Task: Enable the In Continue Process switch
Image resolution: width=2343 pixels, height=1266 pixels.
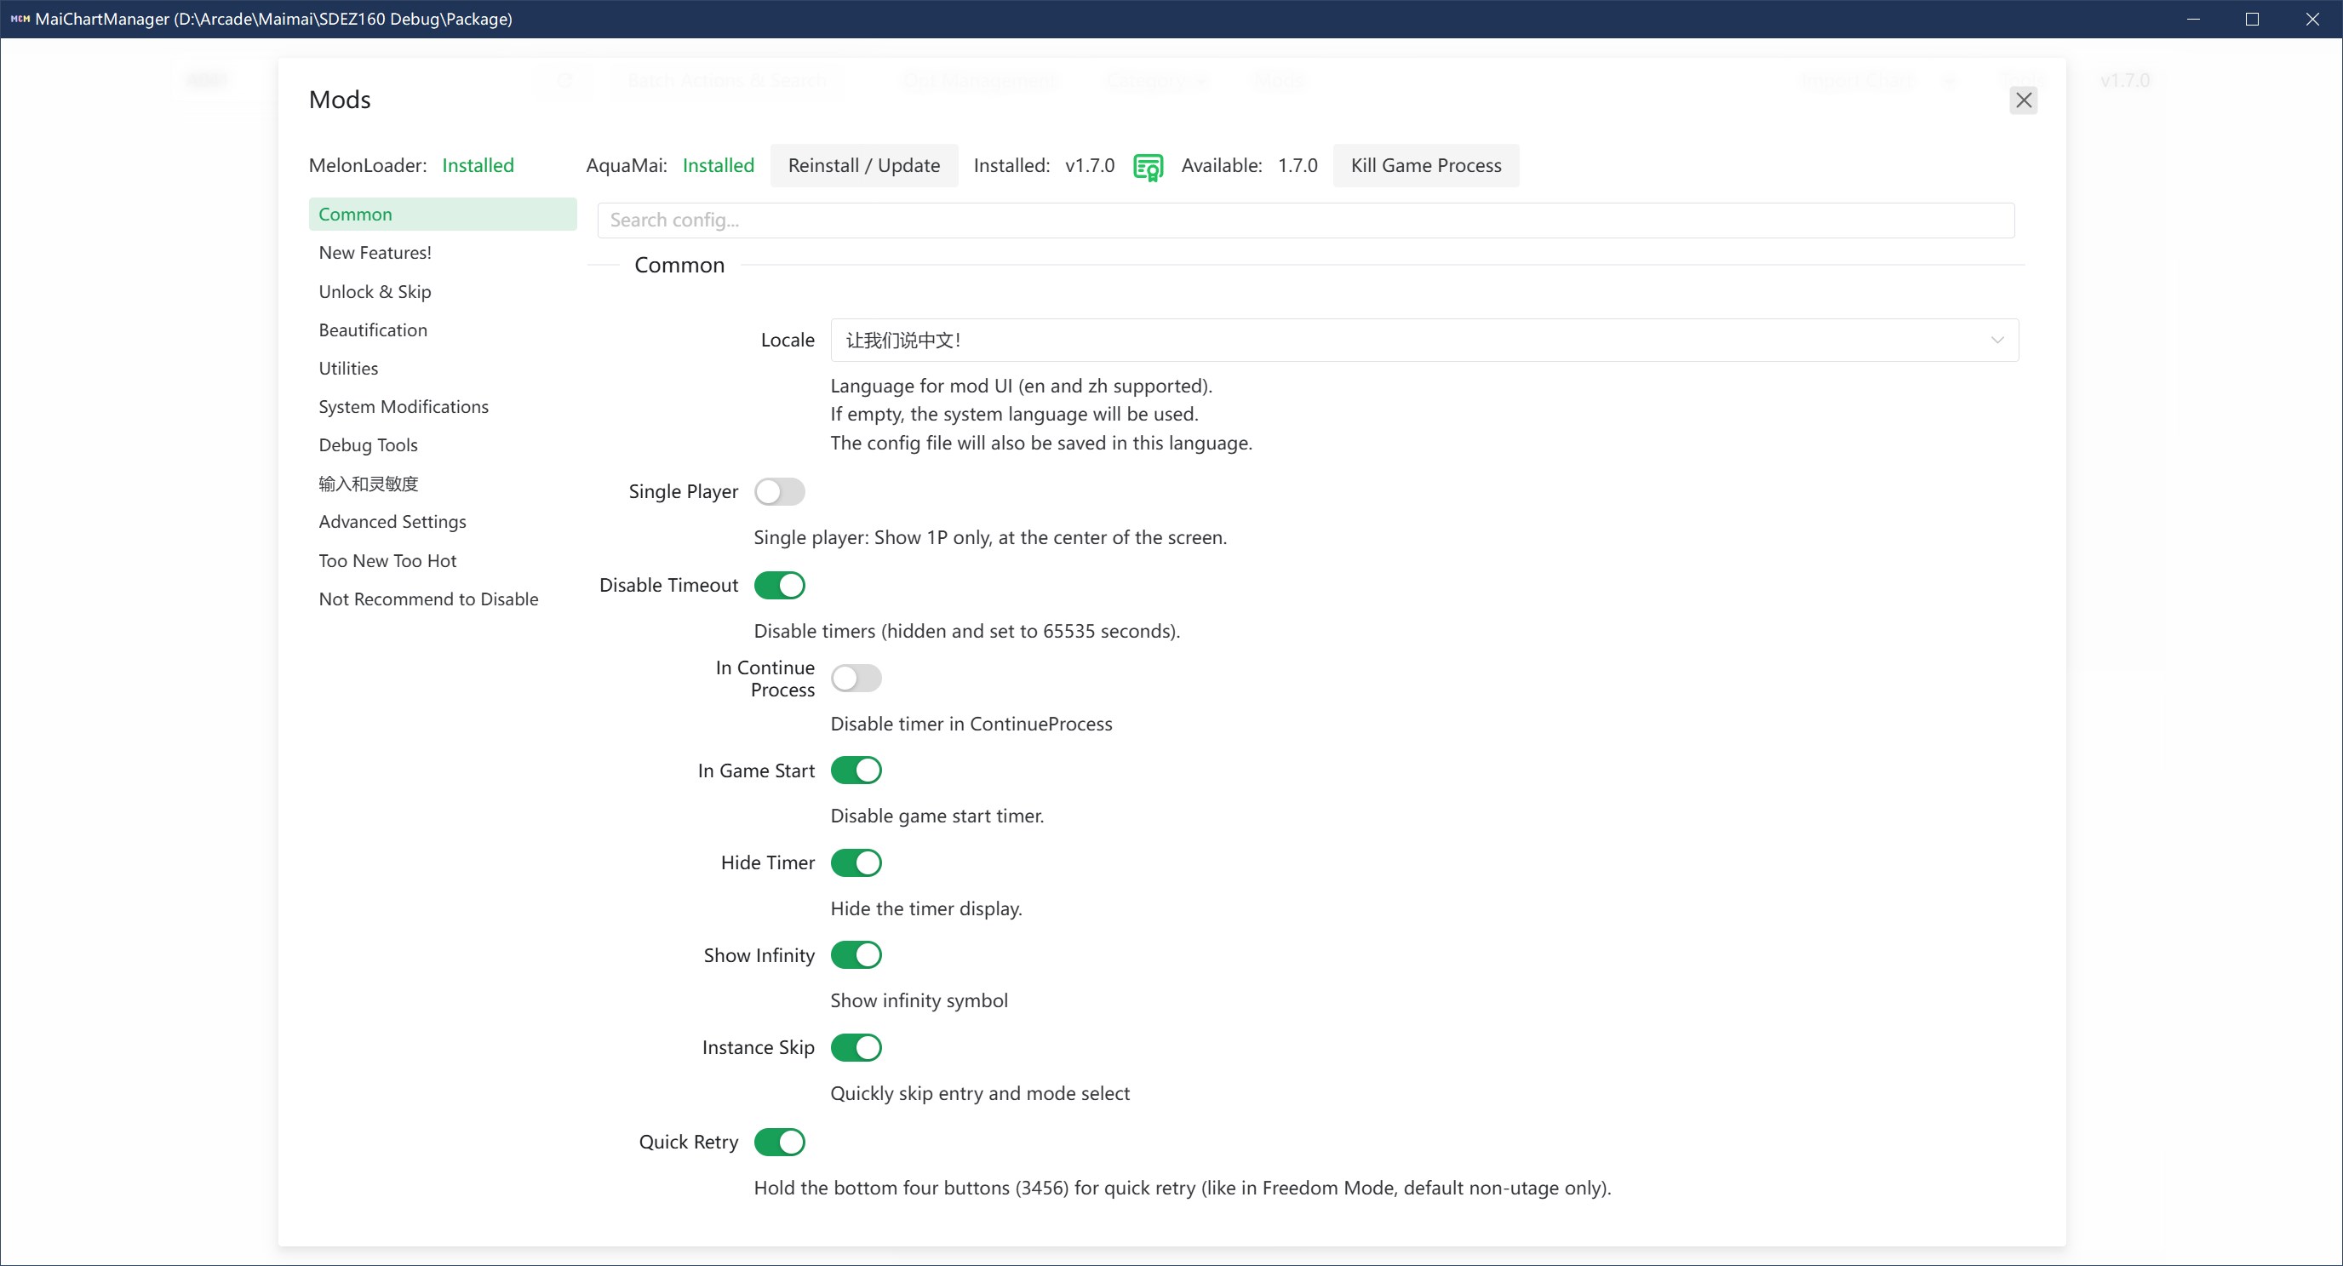Action: tap(856, 679)
